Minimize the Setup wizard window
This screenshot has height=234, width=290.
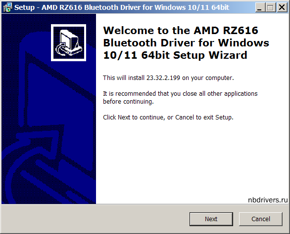point(260,7)
